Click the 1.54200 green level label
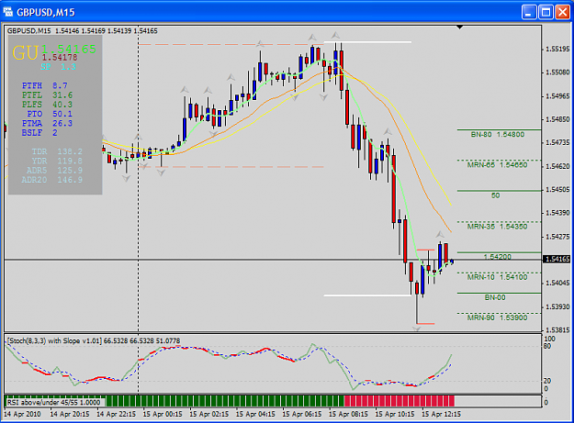Image resolution: width=574 pixels, height=423 pixels. click(497, 257)
